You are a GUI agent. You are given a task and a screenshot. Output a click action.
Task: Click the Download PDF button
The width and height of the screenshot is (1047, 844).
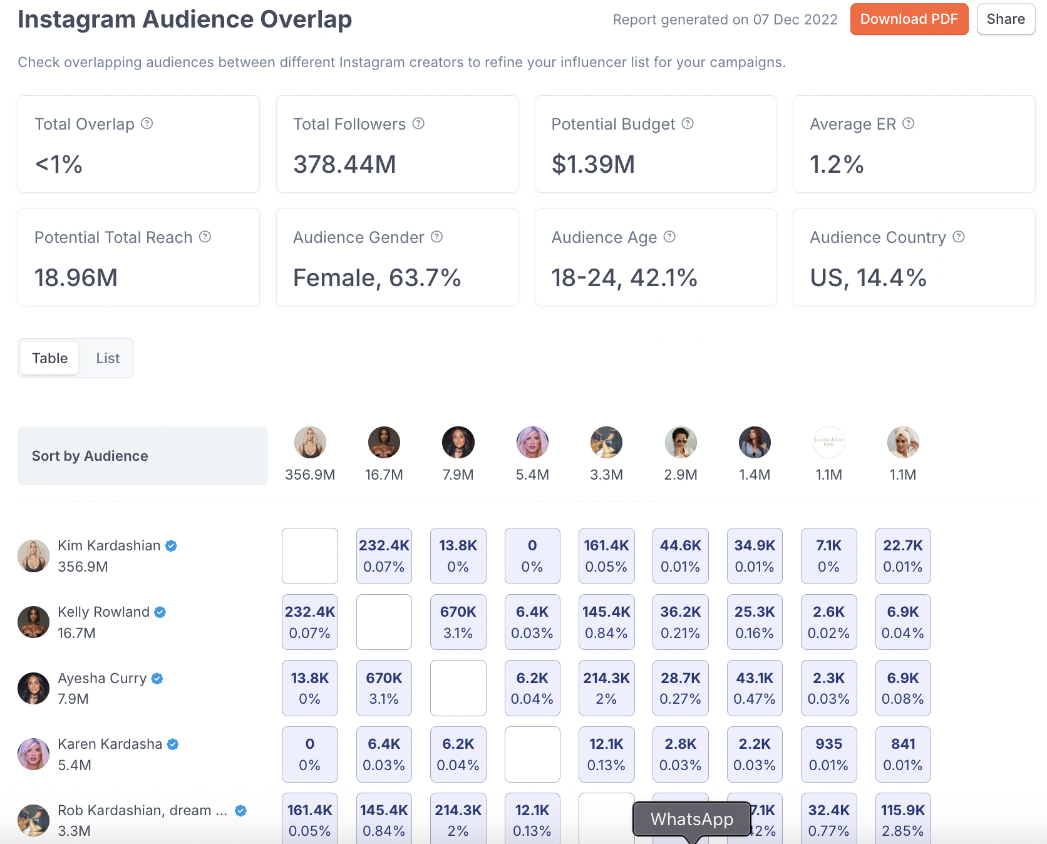coord(909,19)
